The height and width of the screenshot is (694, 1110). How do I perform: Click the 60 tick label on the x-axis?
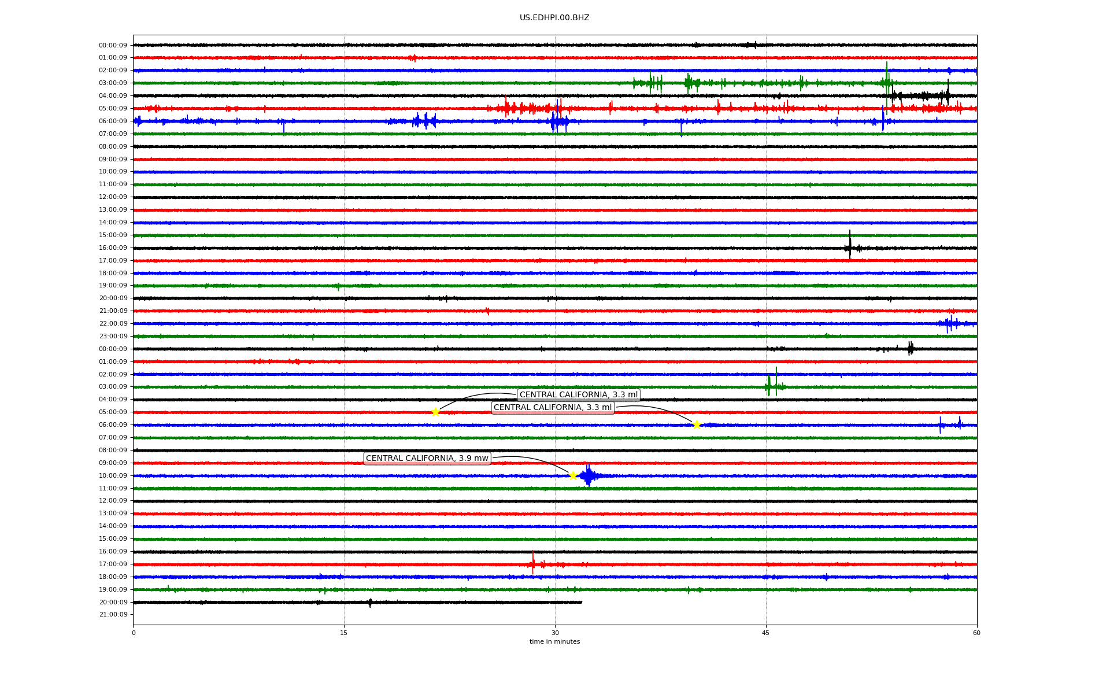[976, 633]
